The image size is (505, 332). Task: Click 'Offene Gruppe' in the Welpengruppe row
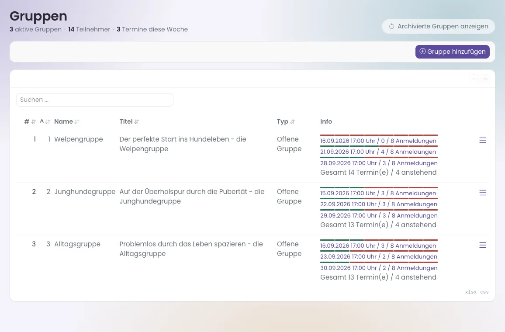pyautogui.click(x=289, y=144)
